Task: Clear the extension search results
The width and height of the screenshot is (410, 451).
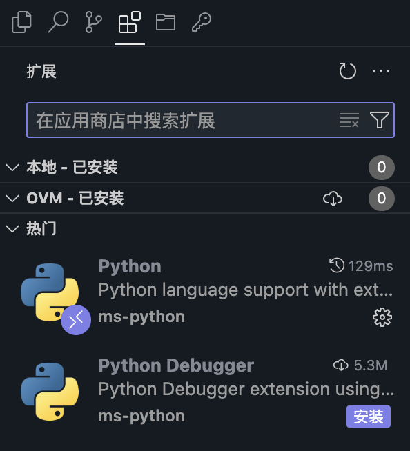Action: (349, 120)
